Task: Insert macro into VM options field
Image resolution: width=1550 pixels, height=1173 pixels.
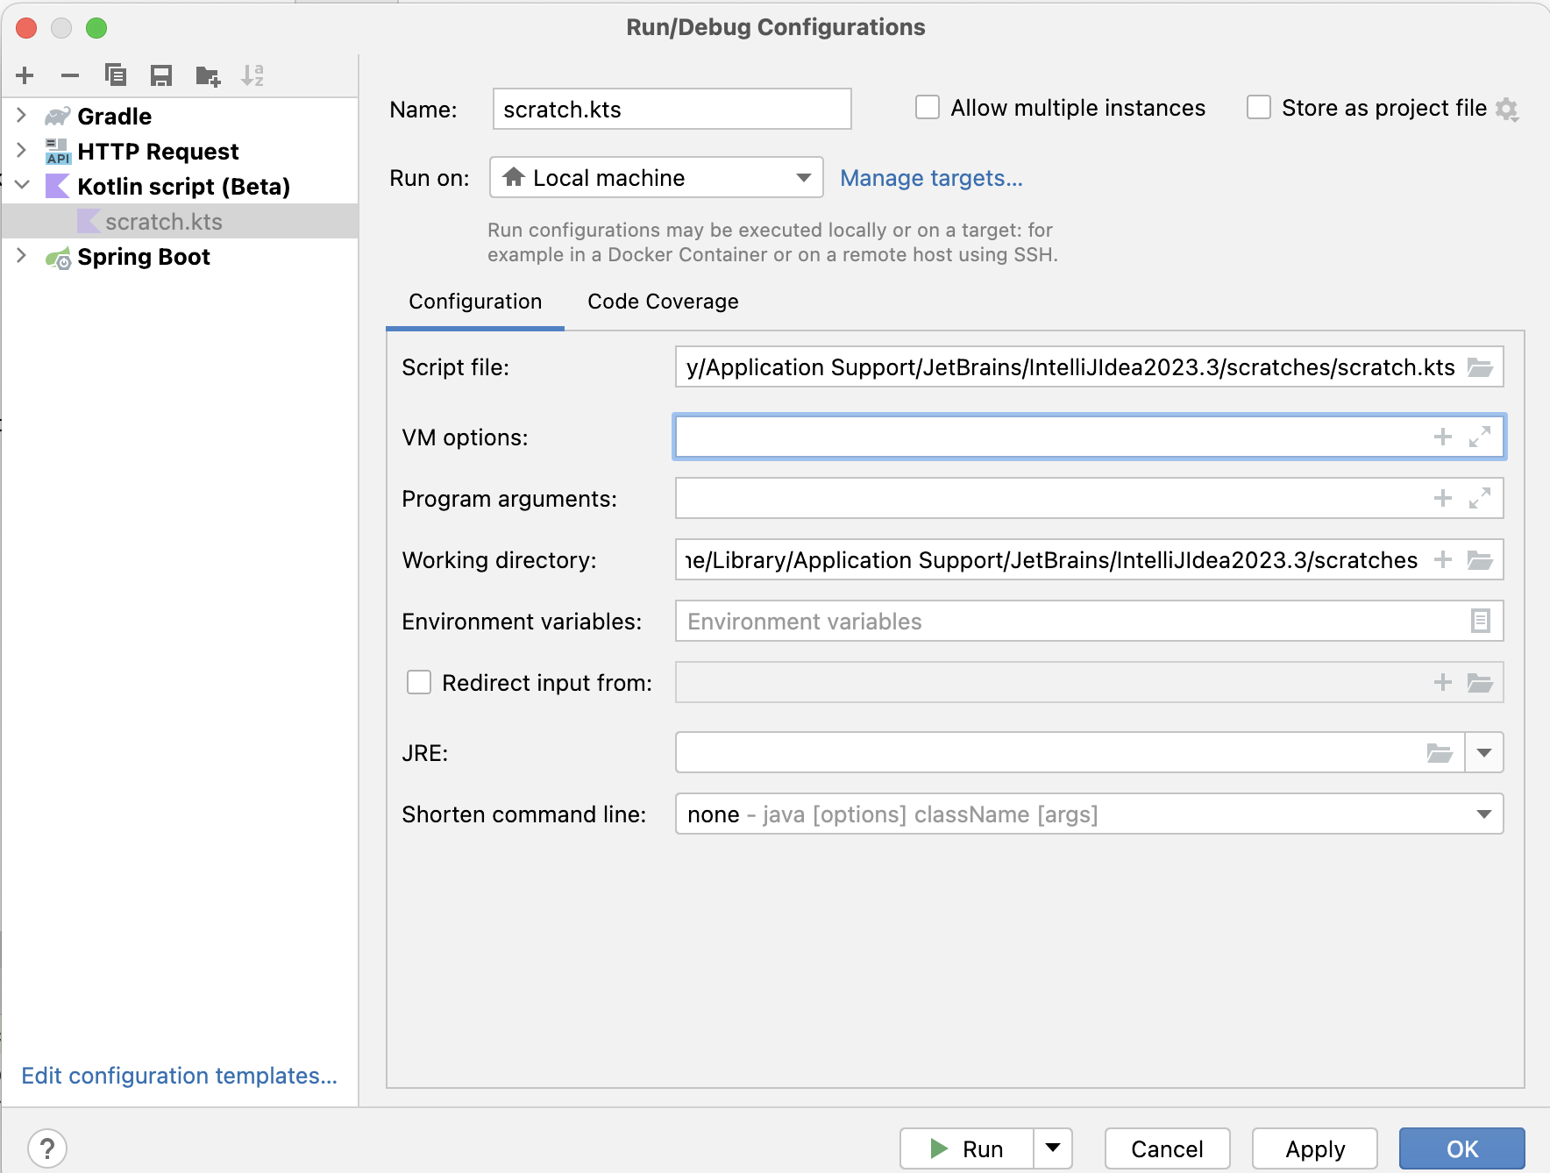Action: coord(1443,437)
